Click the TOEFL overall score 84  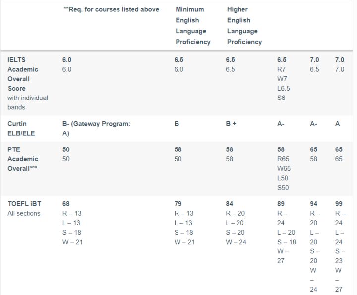coord(230,204)
